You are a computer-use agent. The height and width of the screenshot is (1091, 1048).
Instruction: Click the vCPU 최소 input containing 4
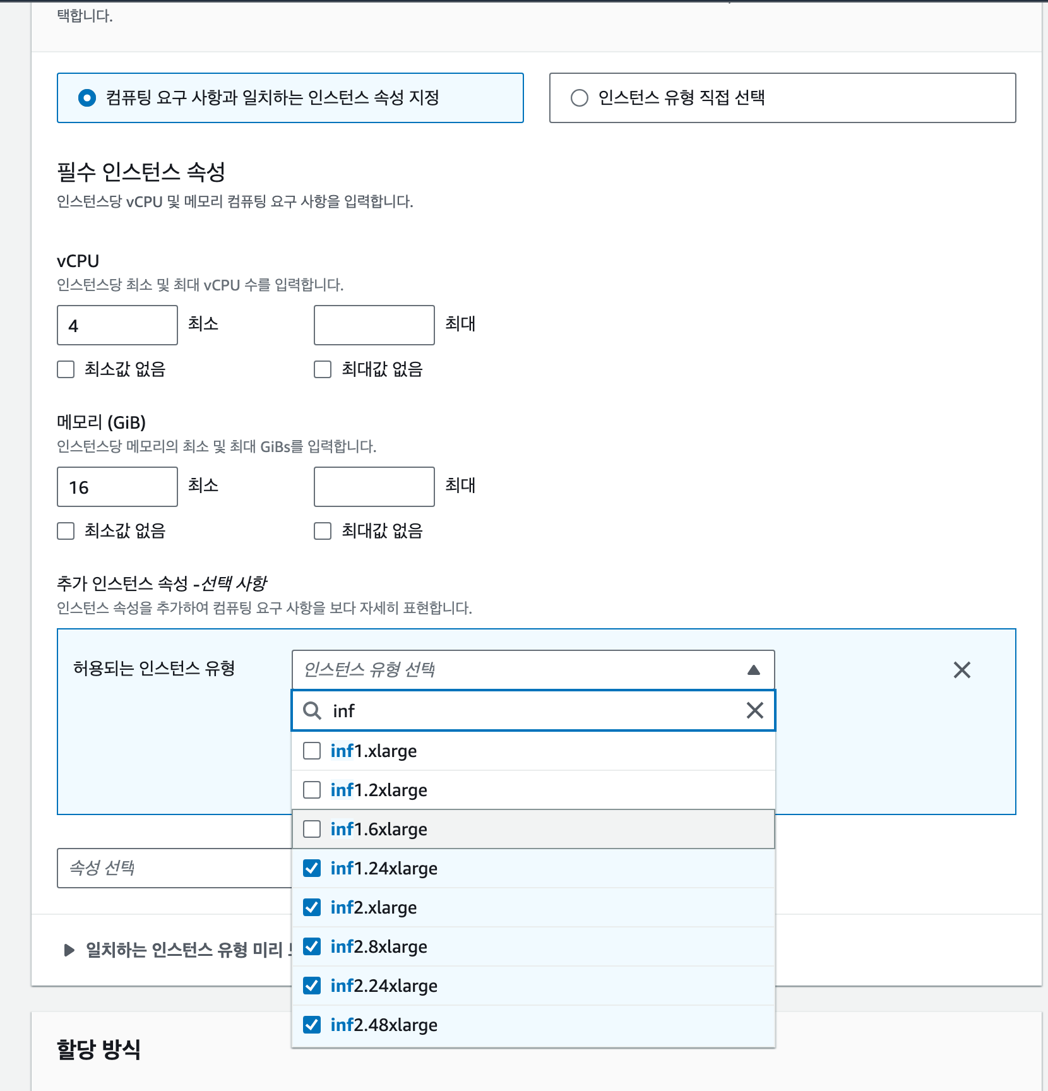(117, 325)
